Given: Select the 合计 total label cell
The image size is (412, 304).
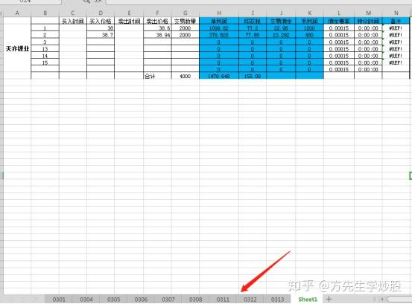Looking at the screenshot, I should 157,76.
